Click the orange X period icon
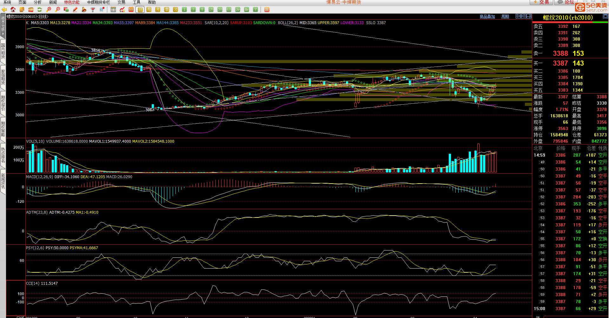The height and width of the screenshot is (318, 609). (175, 10)
